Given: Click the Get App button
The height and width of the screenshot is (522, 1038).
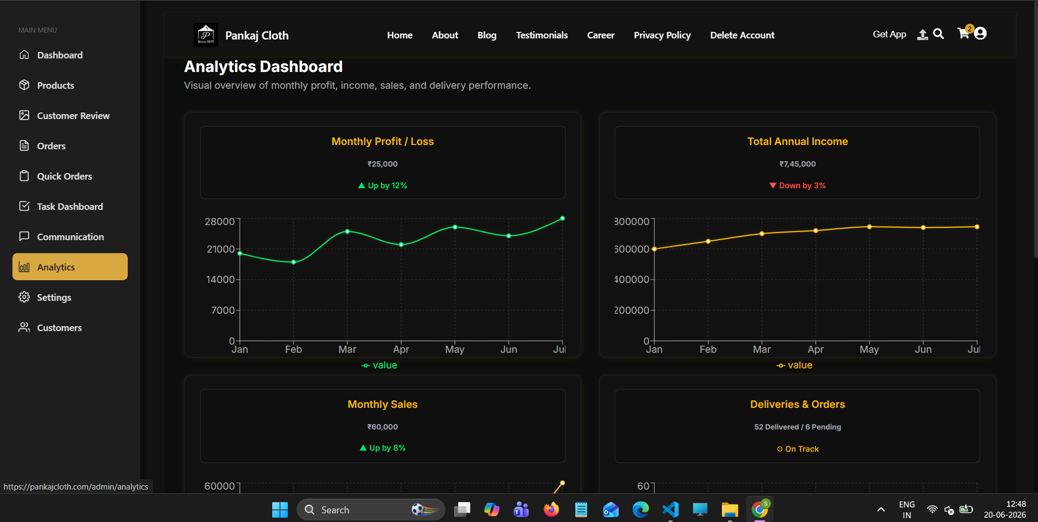Looking at the screenshot, I should [x=889, y=34].
